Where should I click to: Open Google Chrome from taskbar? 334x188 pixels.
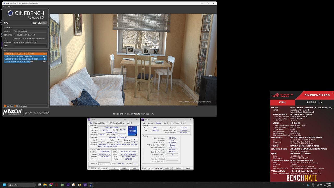pos(51,185)
